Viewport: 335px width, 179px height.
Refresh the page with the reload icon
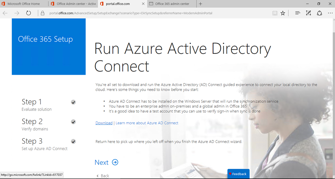point(28,13)
